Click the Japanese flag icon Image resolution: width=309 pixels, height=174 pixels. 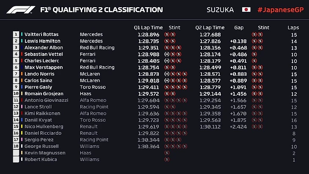246,10
